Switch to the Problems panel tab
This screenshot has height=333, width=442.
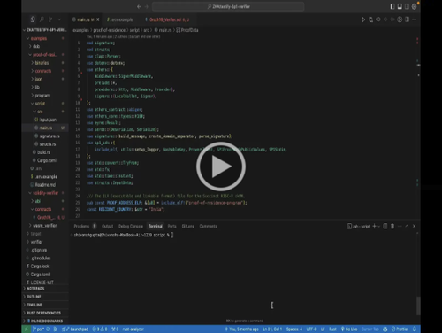(x=81, y=226)
